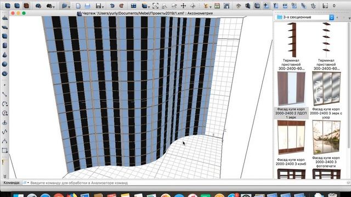The width and height of the screenshot is (351, 197).
Task: Click the rotate view icon
Action: pyautogui.click(x=193, y=6)
